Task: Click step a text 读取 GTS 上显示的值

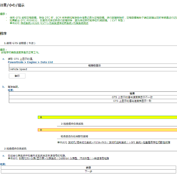Action: (x=20, y=59)
